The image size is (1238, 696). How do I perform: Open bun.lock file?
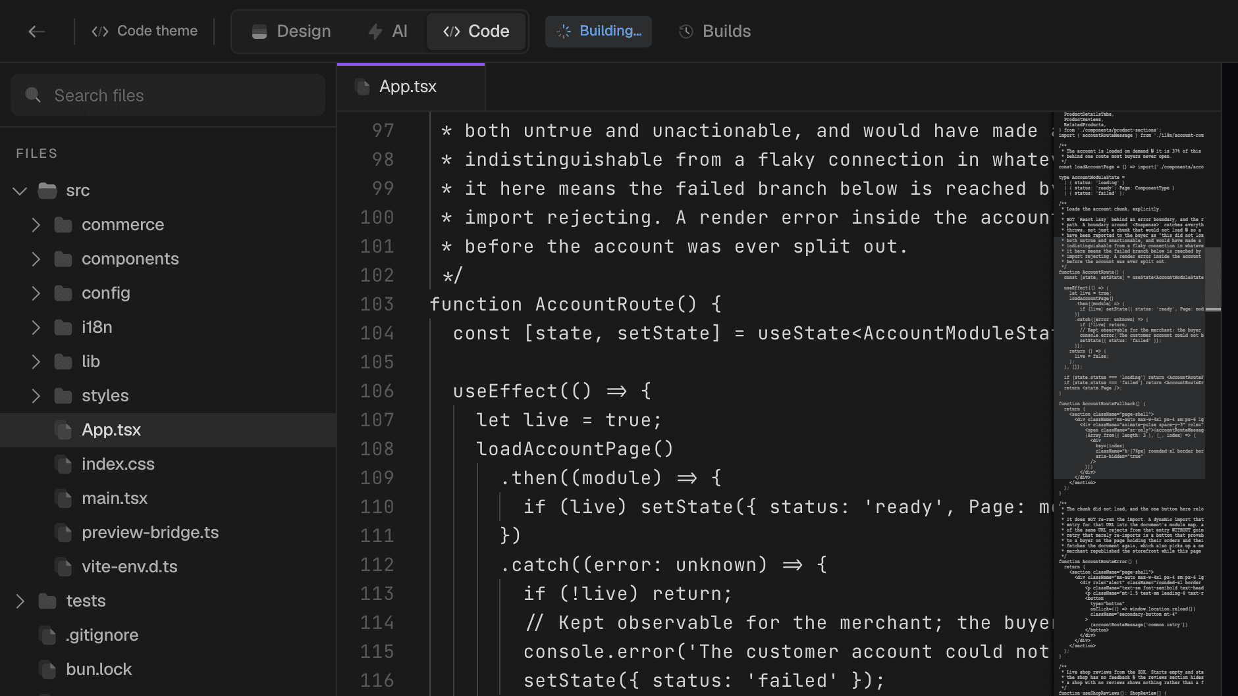tap(168, 670)
